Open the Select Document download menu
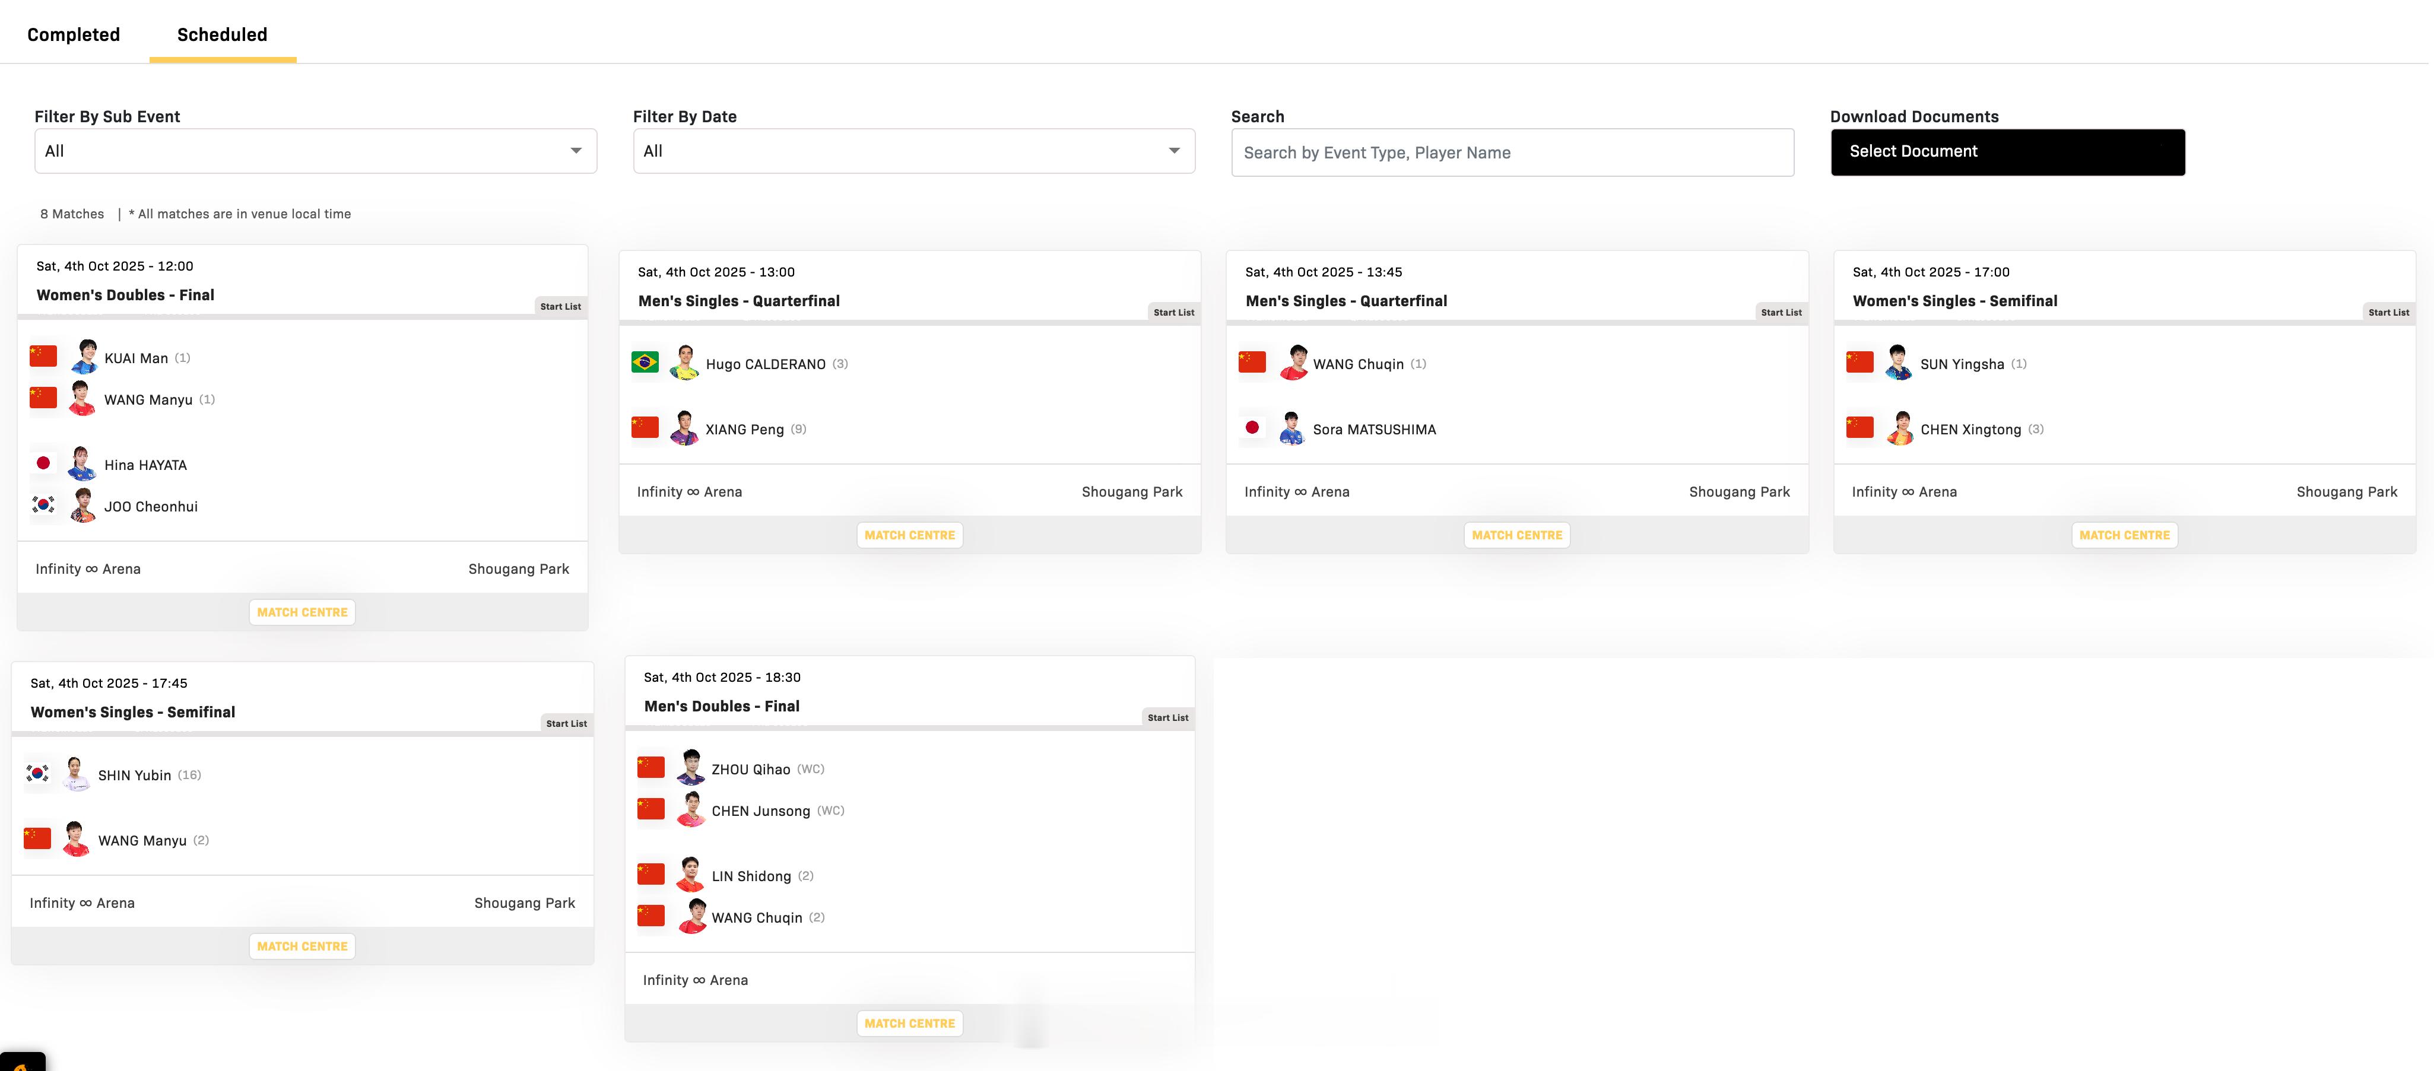 click(2007, 152)
